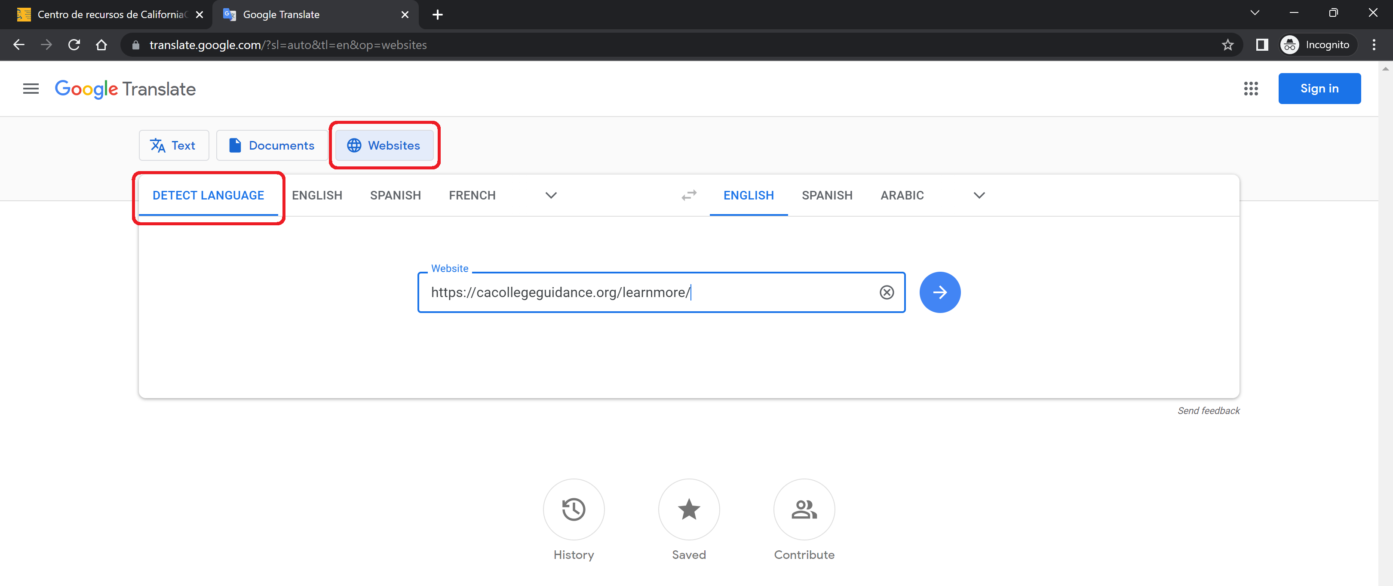Swap source and target languages

[689, 195]
